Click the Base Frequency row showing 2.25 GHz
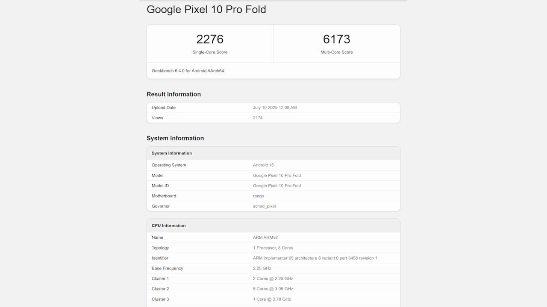 click(x=273, y=268)
